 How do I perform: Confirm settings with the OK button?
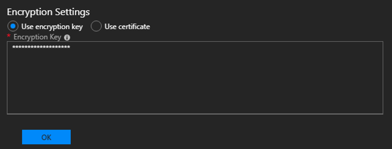[46, 137]
